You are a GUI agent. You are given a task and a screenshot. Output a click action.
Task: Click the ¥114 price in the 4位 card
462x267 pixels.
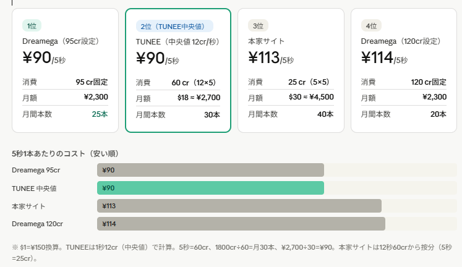pos(377,58)
